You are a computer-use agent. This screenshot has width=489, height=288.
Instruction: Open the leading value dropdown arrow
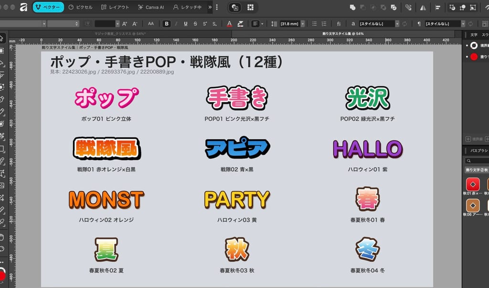302,24
